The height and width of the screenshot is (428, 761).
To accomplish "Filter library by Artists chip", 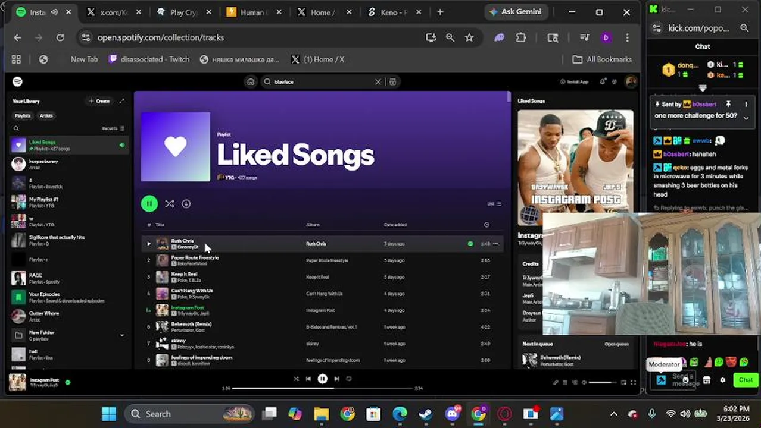I will (46, 116).
